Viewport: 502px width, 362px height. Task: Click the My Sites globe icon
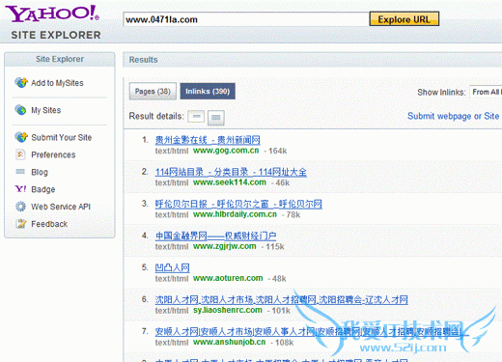coord(20,110)
